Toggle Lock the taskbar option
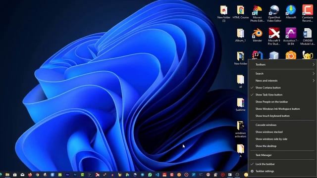Image resolution: width=317 pixels, height=178 pixels. pos(282,164)
